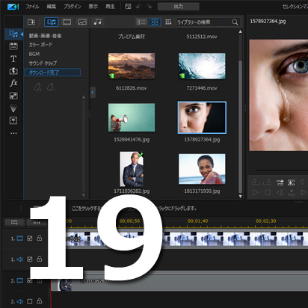
Task: Select the 1578927364.jpg eye thumbnail
Action: pos(202,117)
